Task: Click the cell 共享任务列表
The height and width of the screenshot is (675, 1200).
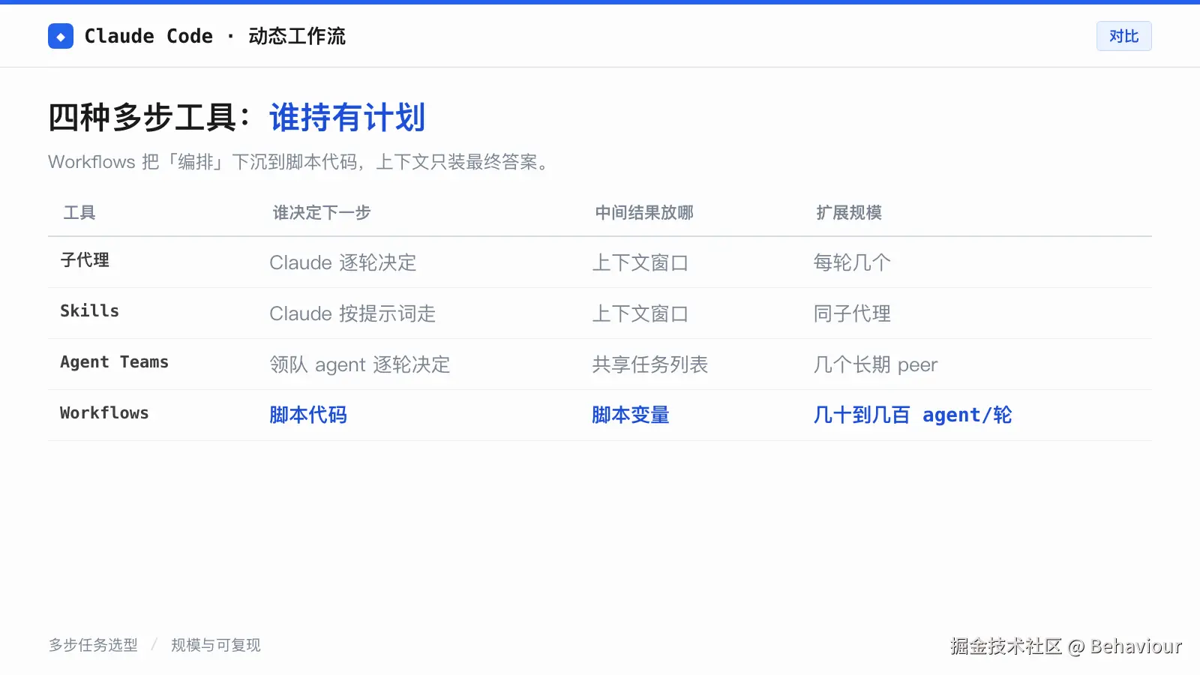Action: point(650,364)
